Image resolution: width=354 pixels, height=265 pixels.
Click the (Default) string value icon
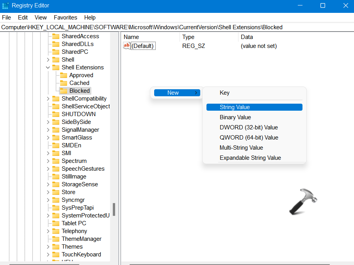tap(126, 46)
